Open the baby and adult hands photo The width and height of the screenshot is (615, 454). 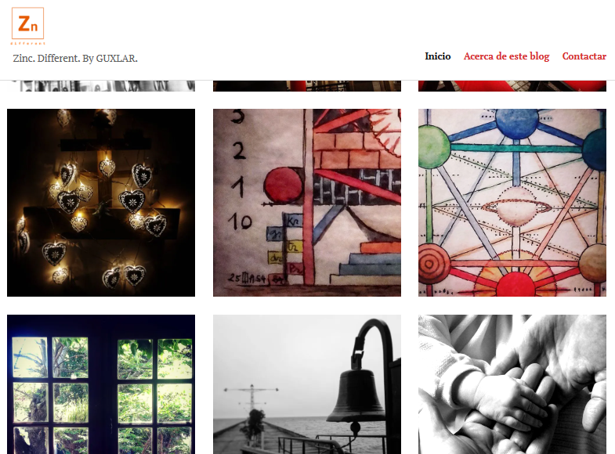click(x=512, y=384)
